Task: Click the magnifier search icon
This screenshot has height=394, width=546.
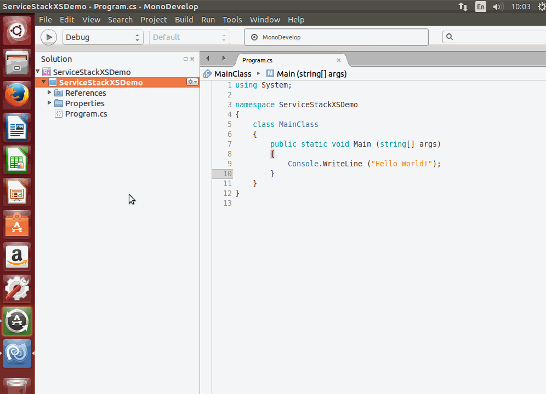Action: [x=450, y=37]
